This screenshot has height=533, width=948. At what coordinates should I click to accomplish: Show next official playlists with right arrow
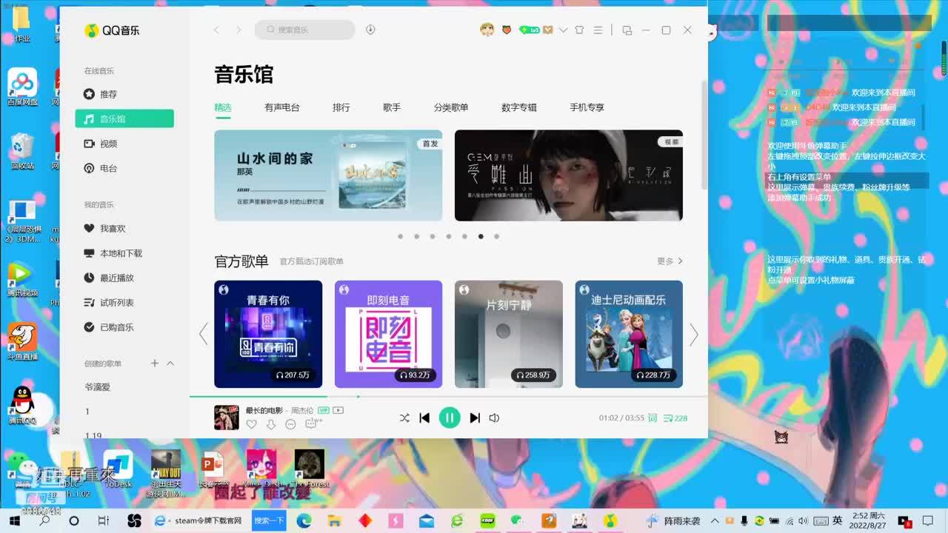point(693,335)
